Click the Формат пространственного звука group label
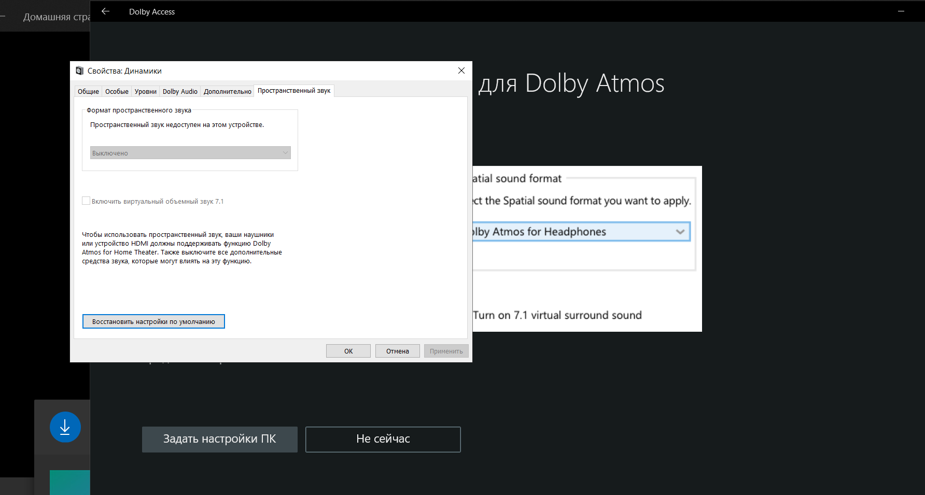 (x=139, y=110)
